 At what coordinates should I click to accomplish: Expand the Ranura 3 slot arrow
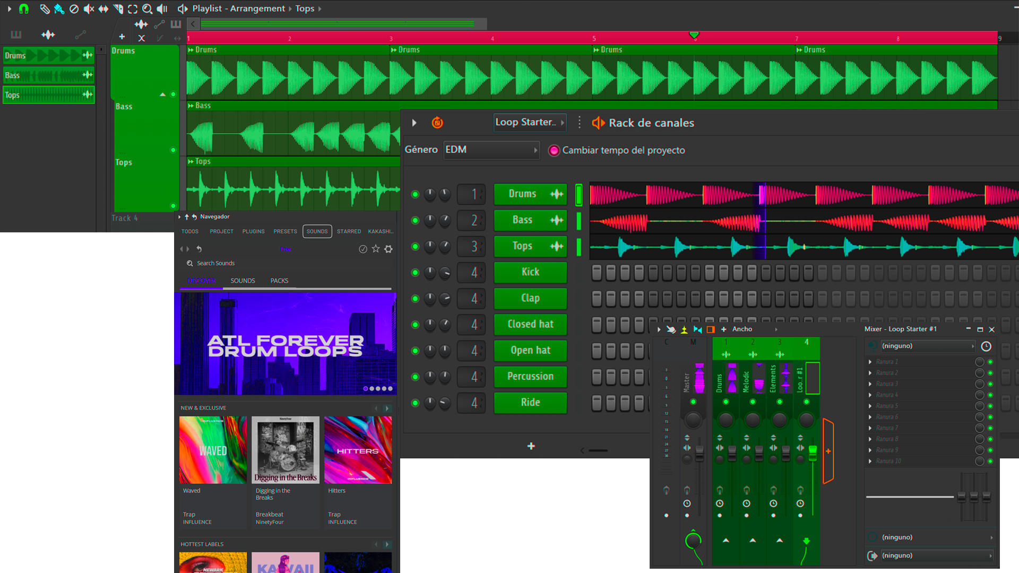pos(870,384)
